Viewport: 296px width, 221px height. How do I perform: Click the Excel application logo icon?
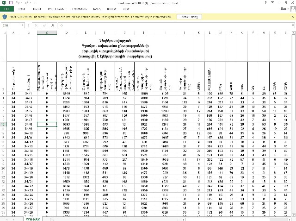coord(4,3)
